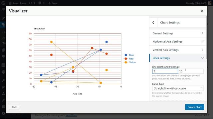The image size is (213, 119).
Task: Expand Vertical Axis Settings section
Action: (178, 50)
